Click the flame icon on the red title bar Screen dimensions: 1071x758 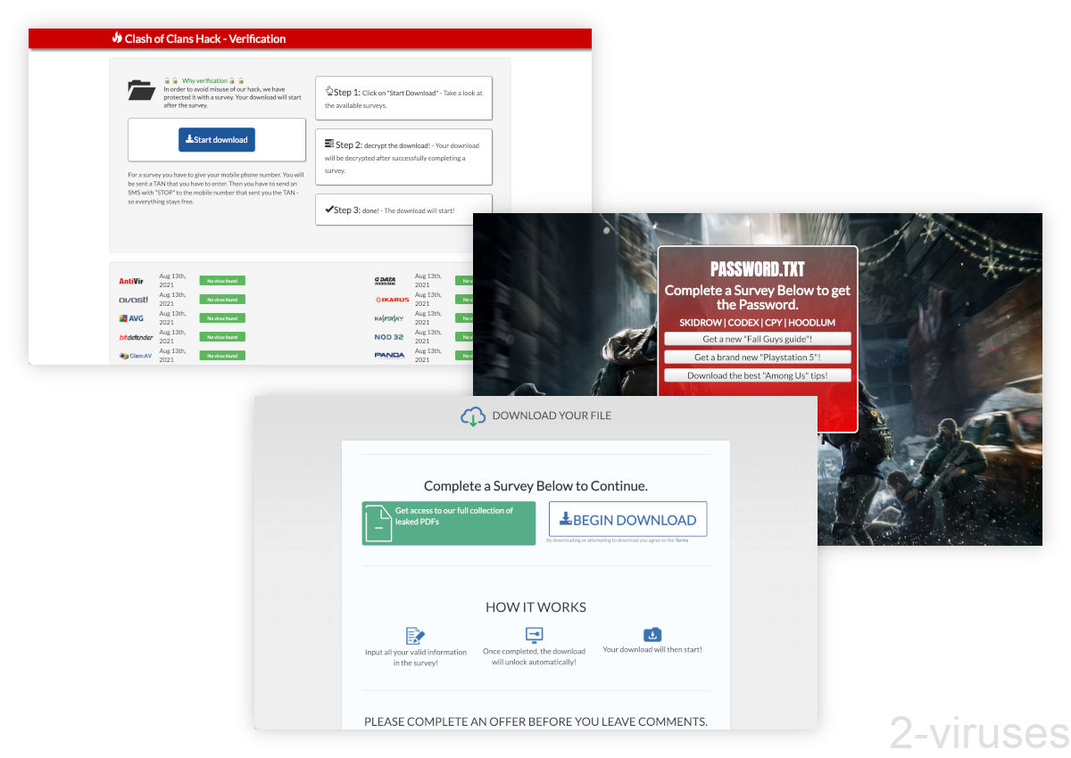117,38
